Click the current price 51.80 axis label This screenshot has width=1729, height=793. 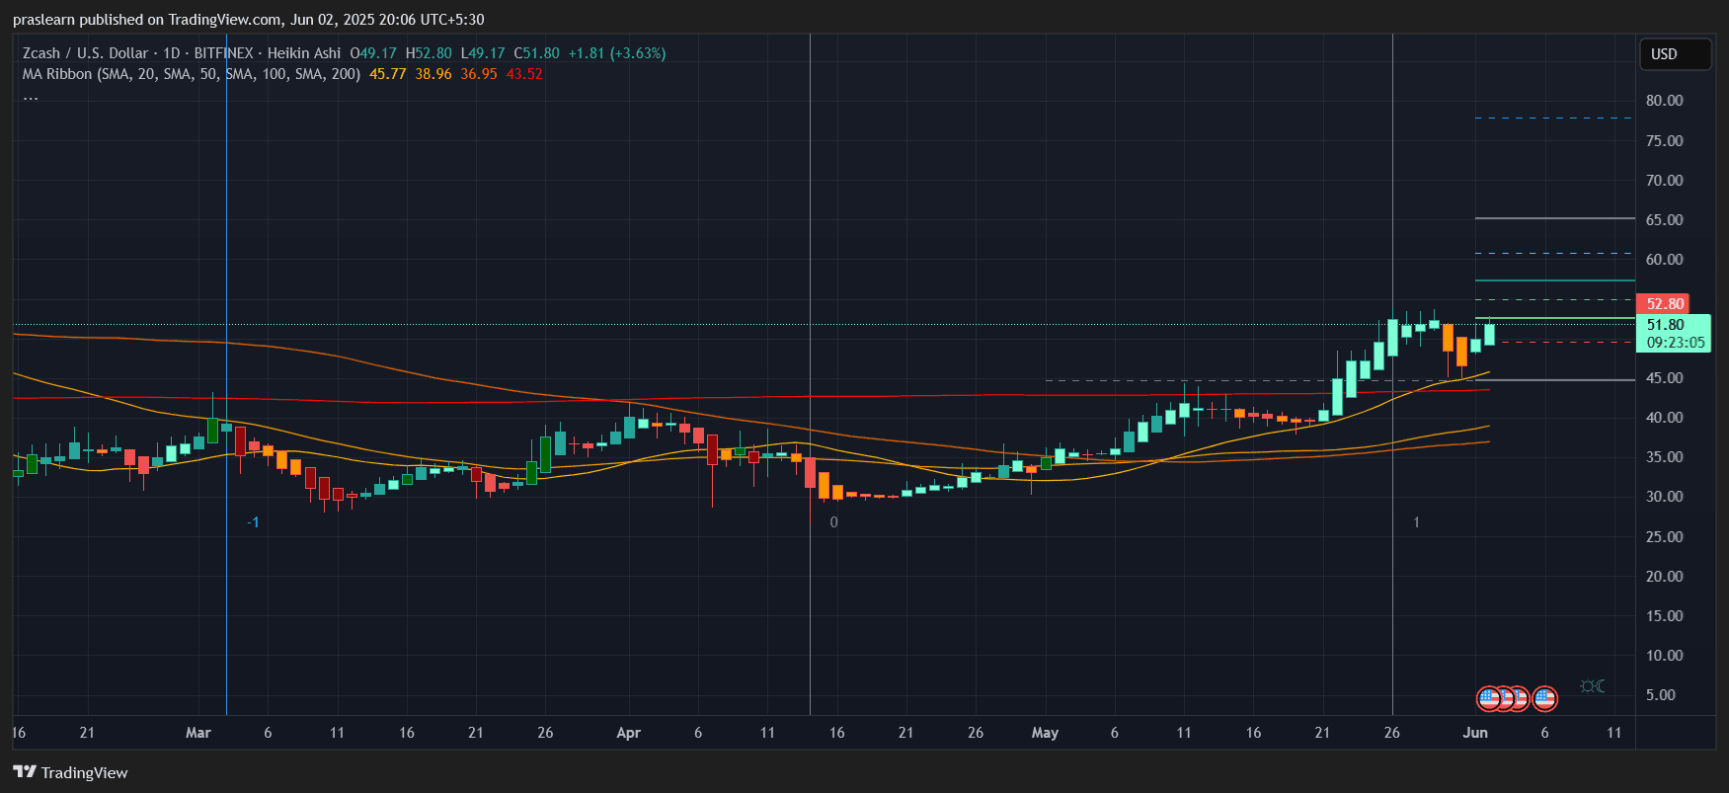tap(1666, 325)
